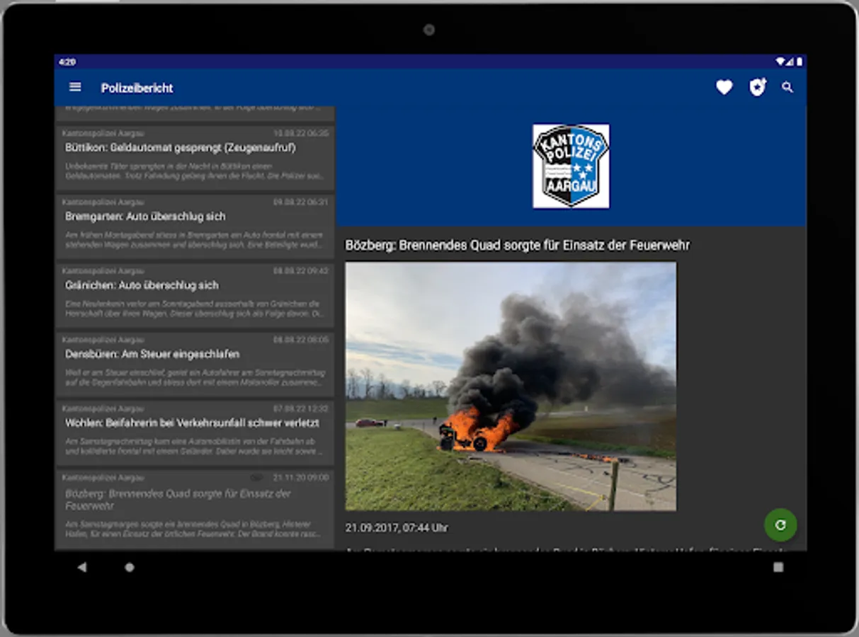Tap the status bar clock showing 4:20

(67, 62)
